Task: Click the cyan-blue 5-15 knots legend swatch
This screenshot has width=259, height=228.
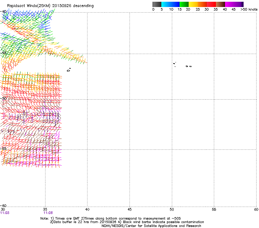Action: pyautogui.click(x=170, y=4)
